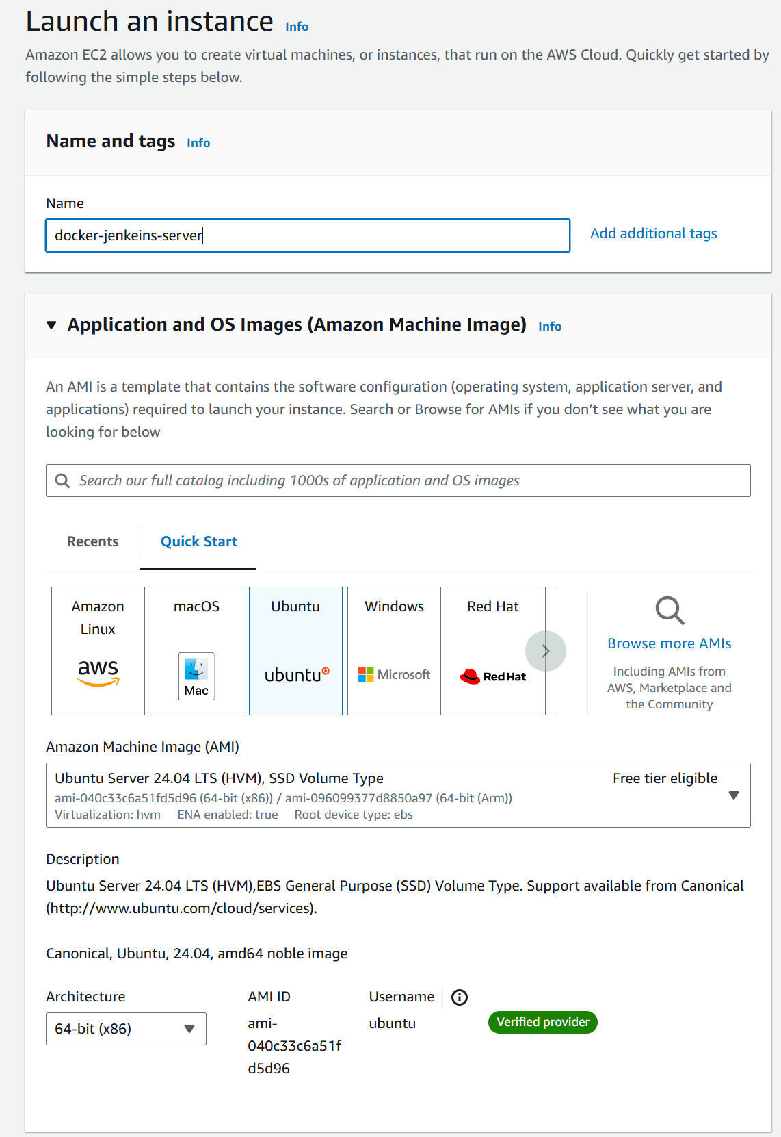Screen dimensions: 781x1137
Task: Click the AMI ID value ami-040c33c6a51fd5d96
Action: [295, 1046]
